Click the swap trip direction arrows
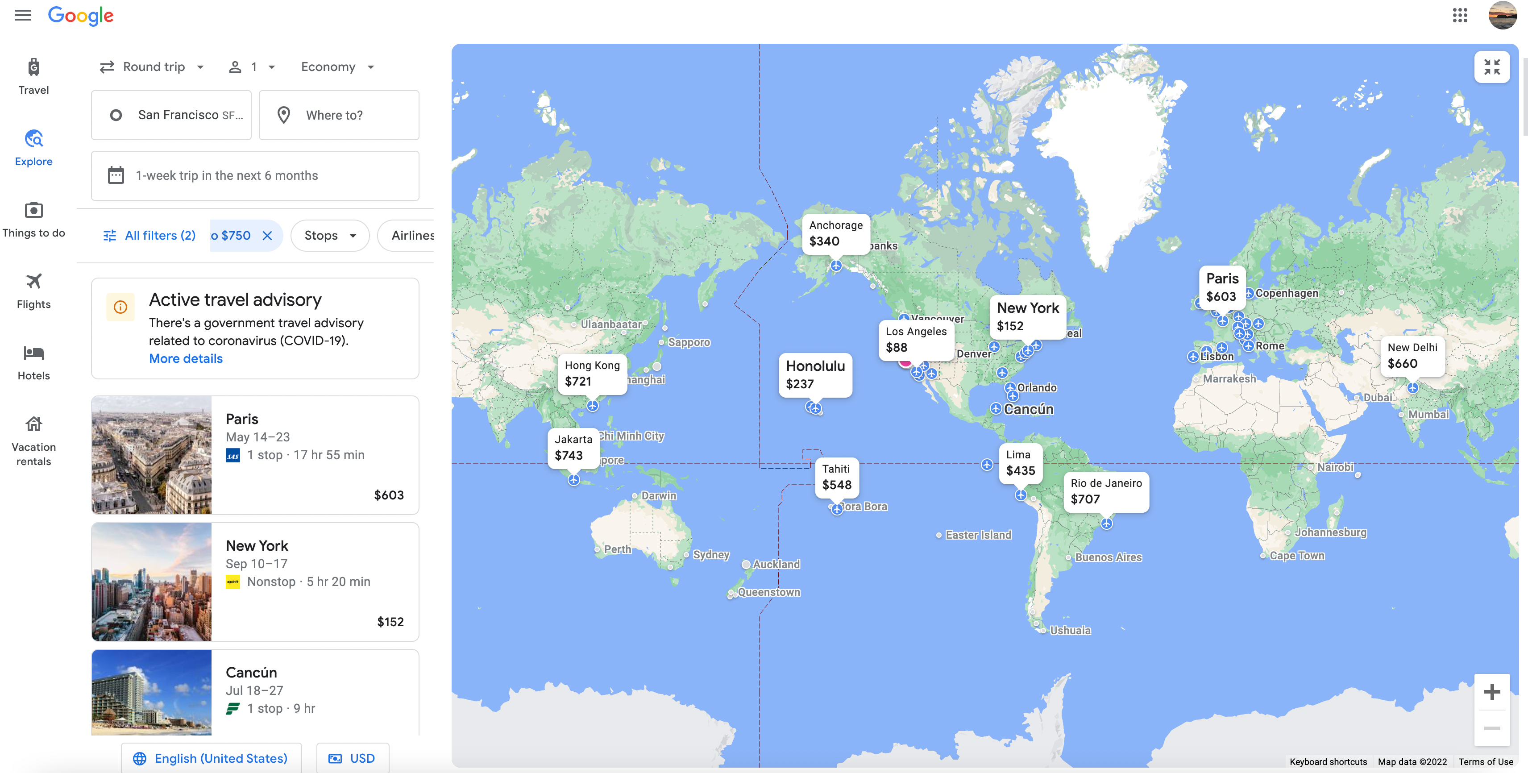 [x=107, y=66]
